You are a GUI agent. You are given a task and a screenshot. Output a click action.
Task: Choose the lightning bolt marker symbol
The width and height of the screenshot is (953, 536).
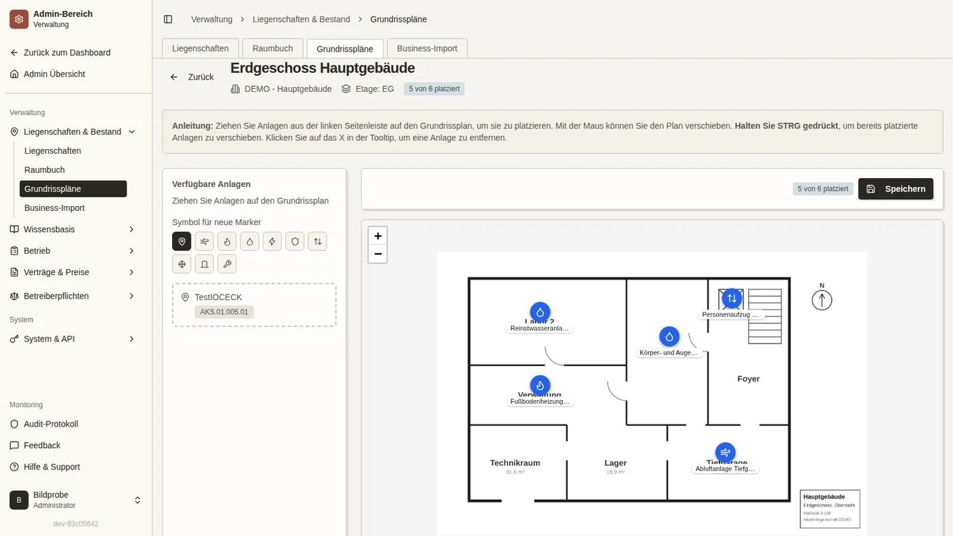(272, 241)
